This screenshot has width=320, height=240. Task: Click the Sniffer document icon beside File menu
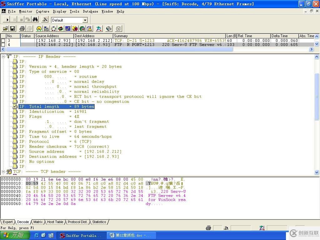[x=4, y=11]
